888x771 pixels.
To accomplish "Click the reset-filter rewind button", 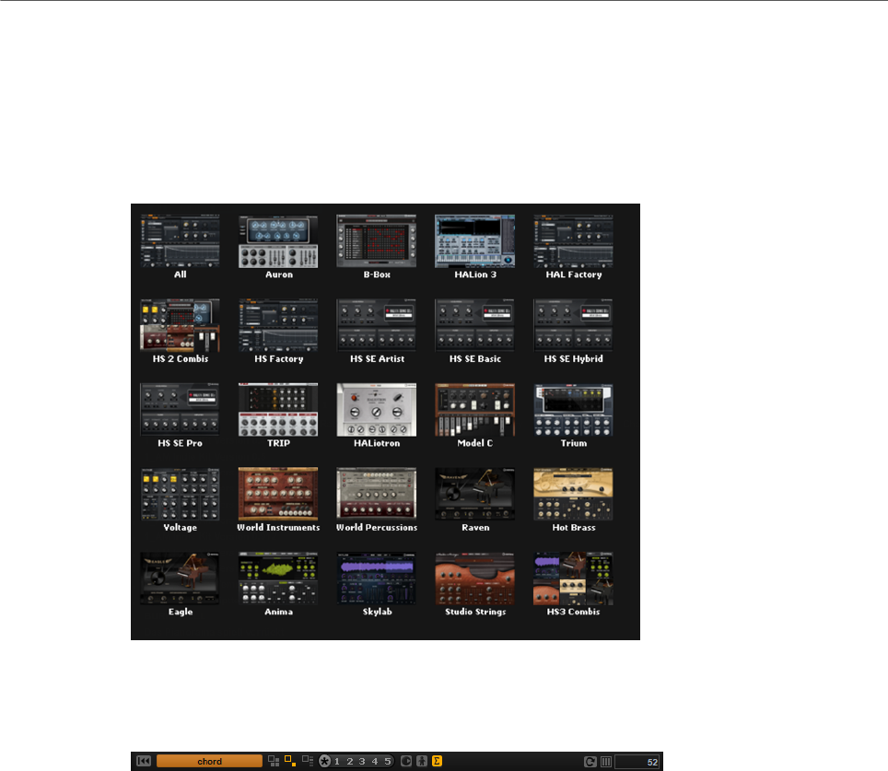I will point(144,761).
